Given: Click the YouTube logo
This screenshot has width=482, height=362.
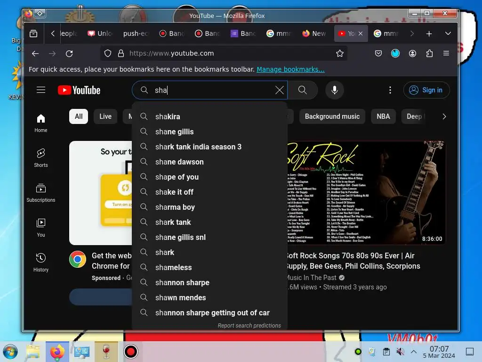Looking at the screenshot, I should coord(79,90).
